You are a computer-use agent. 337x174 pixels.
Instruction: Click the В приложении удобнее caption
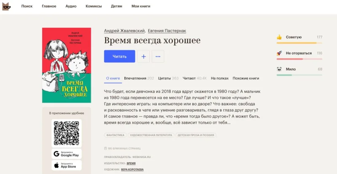tap(67, 113)
